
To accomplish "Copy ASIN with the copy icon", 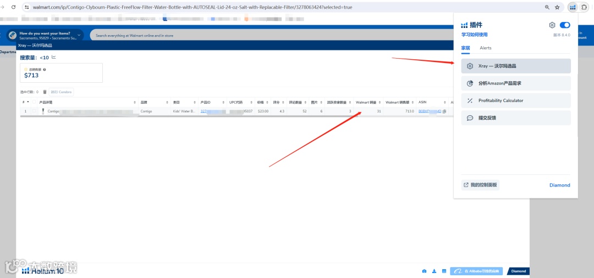I will click(444, 111).
